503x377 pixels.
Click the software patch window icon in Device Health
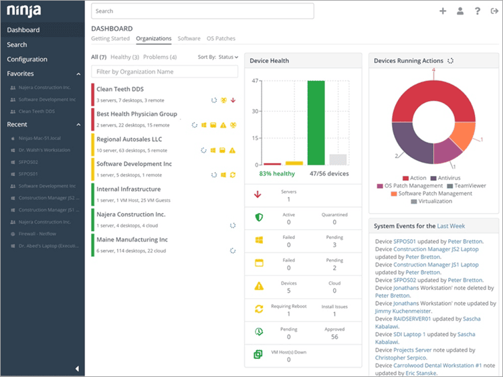click(x=260, y=263)
